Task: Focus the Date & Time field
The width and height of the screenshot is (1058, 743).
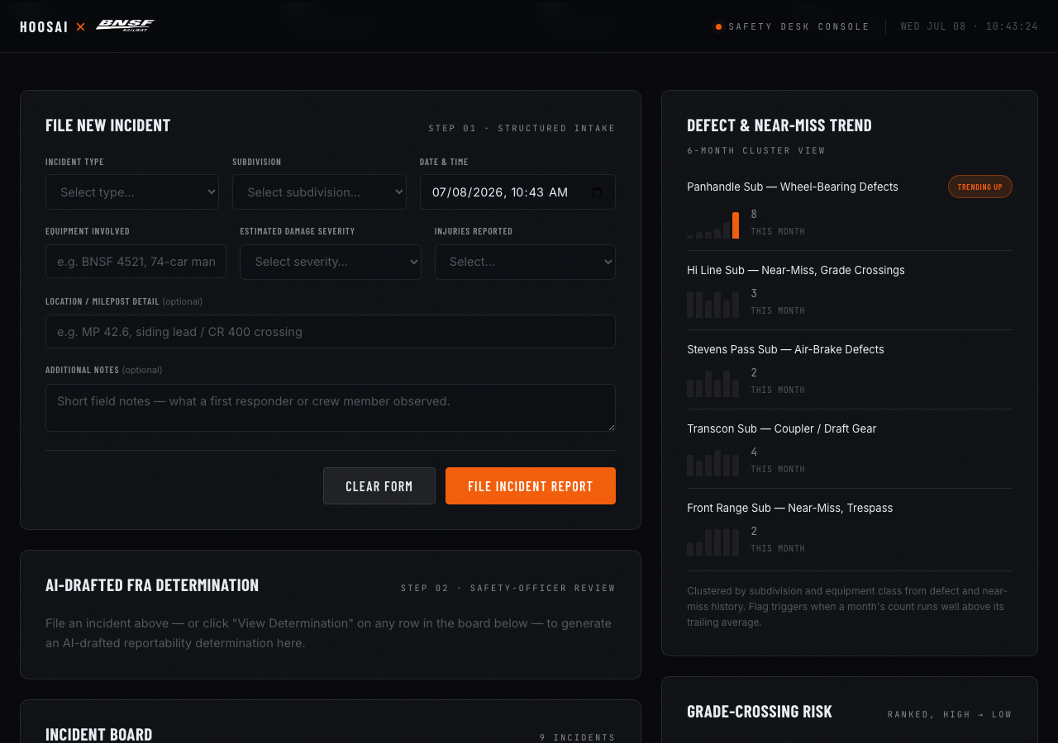Action: pos(517,192)
